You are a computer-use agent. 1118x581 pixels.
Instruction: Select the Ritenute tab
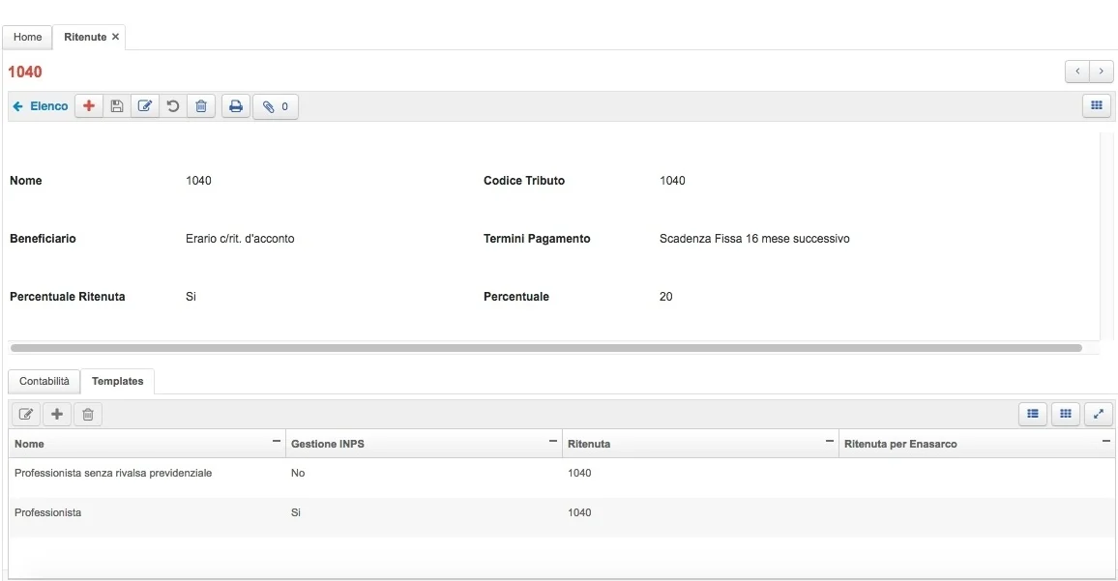tap(85, 37)
